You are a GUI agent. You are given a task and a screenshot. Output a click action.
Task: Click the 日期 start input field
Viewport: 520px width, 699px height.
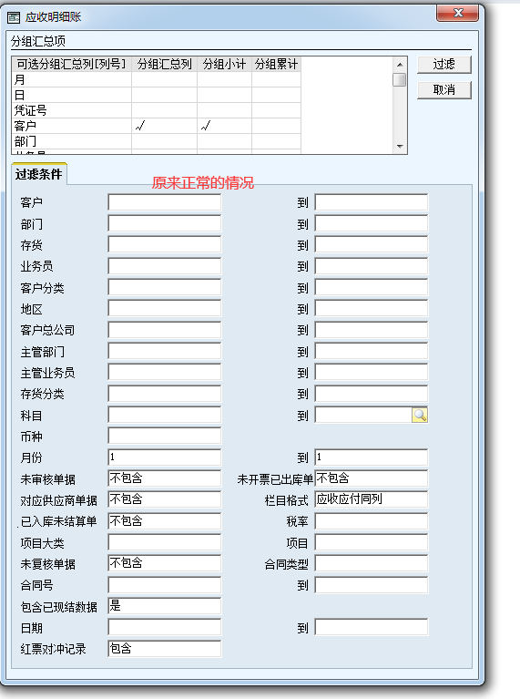[165, 627]
